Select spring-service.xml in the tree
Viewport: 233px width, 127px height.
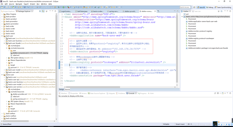pyautogui.click(x=29, y=99)
